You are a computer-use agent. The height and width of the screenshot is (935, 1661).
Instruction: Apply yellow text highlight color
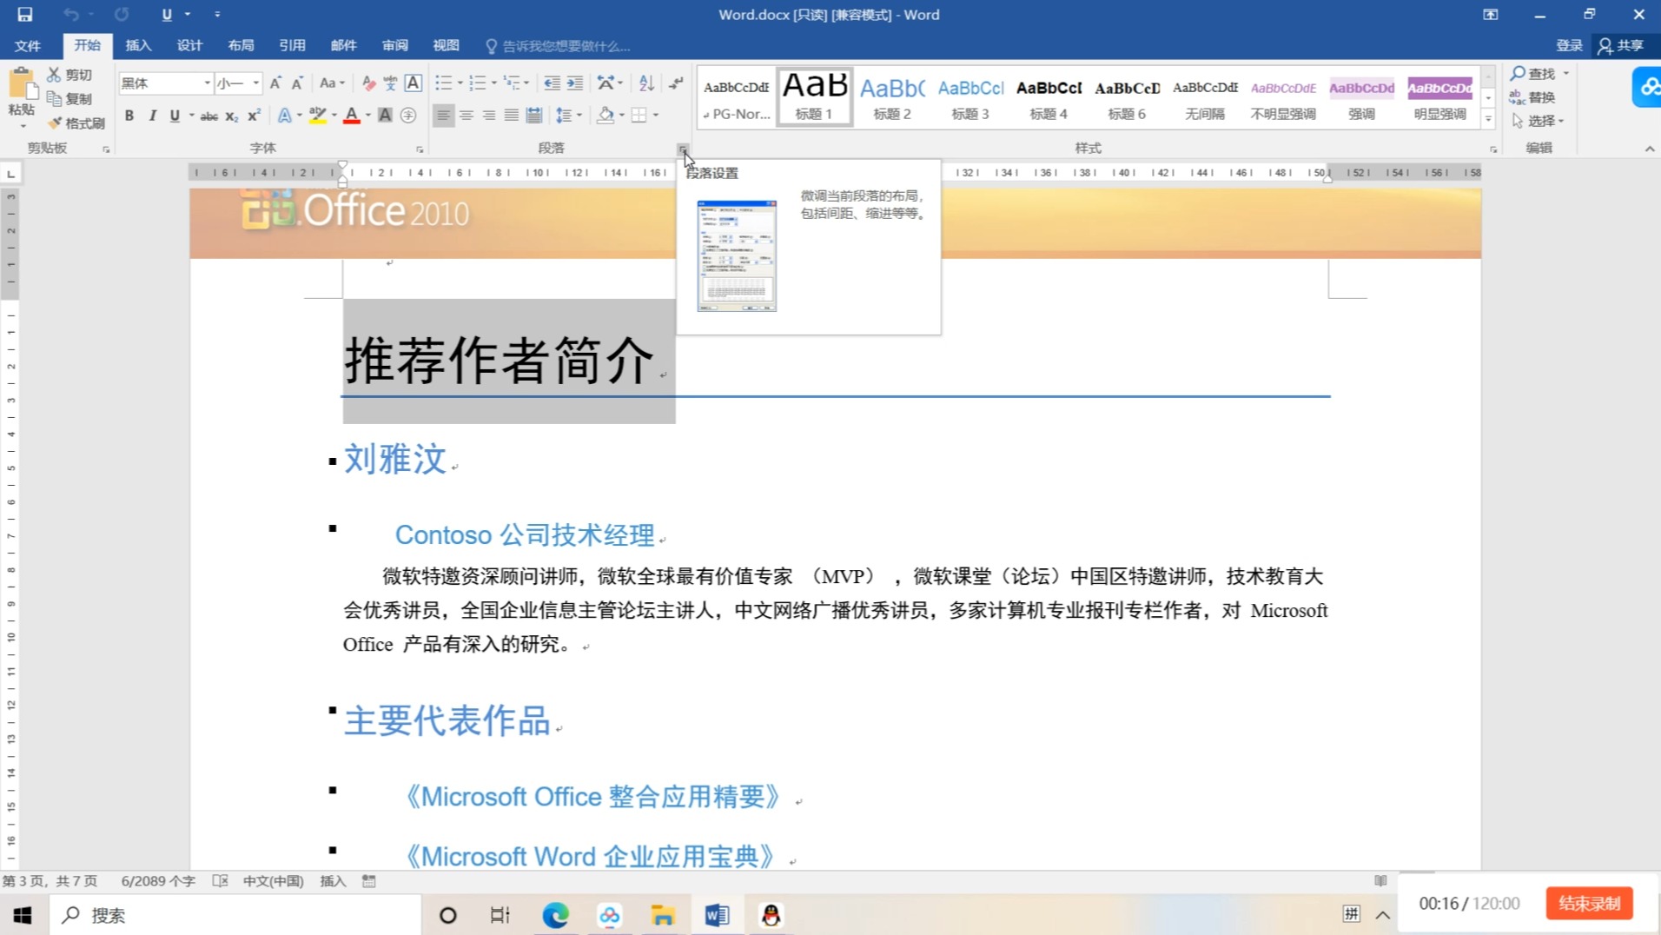[318, 115]
